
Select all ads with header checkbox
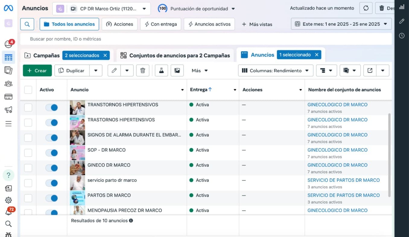click(28, 90)
